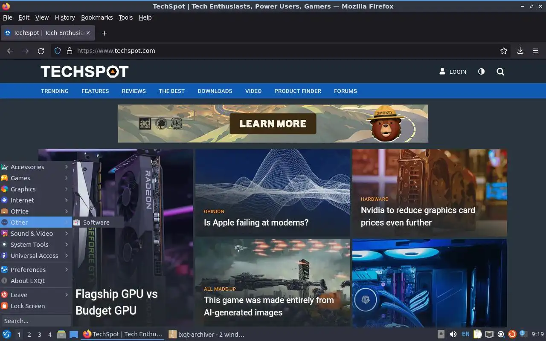Go to TRENDING section
Screen dimensions: 546x341
(55, 91)
